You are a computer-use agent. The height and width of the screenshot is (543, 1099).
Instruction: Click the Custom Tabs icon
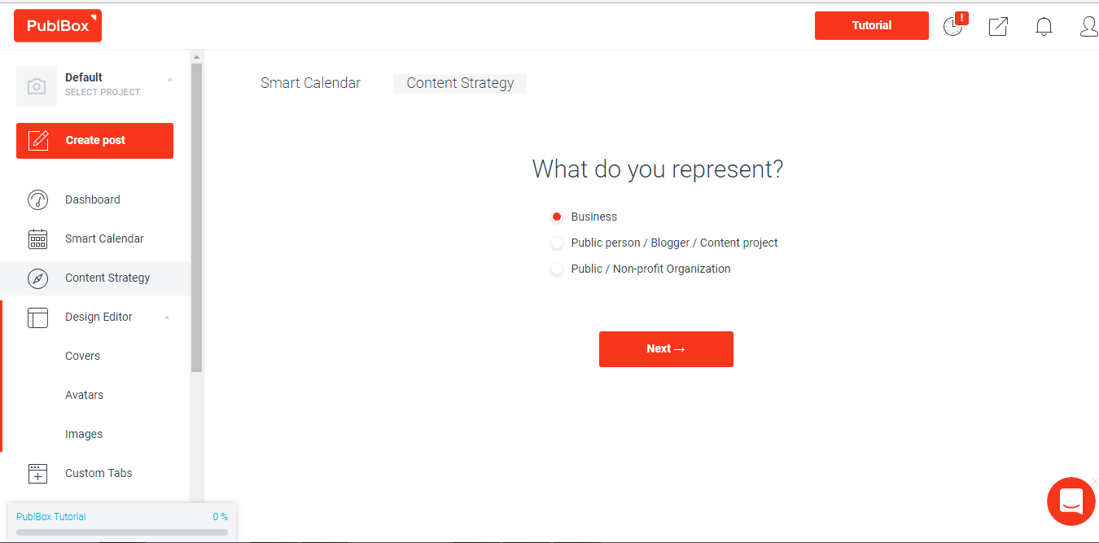tap(37, 474)
